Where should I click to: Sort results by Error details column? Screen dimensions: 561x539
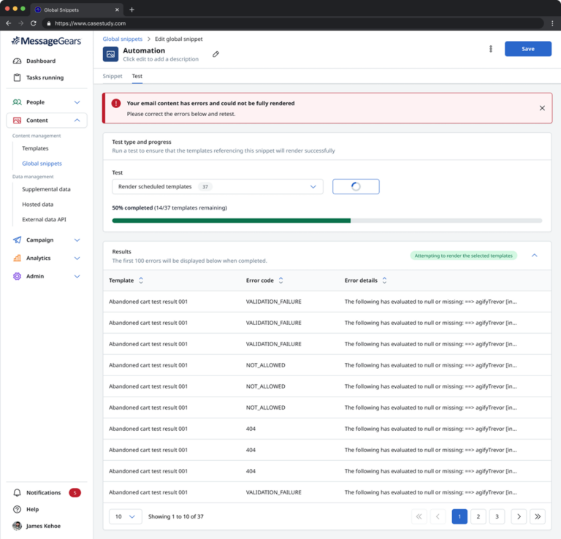tap(384, 280)
